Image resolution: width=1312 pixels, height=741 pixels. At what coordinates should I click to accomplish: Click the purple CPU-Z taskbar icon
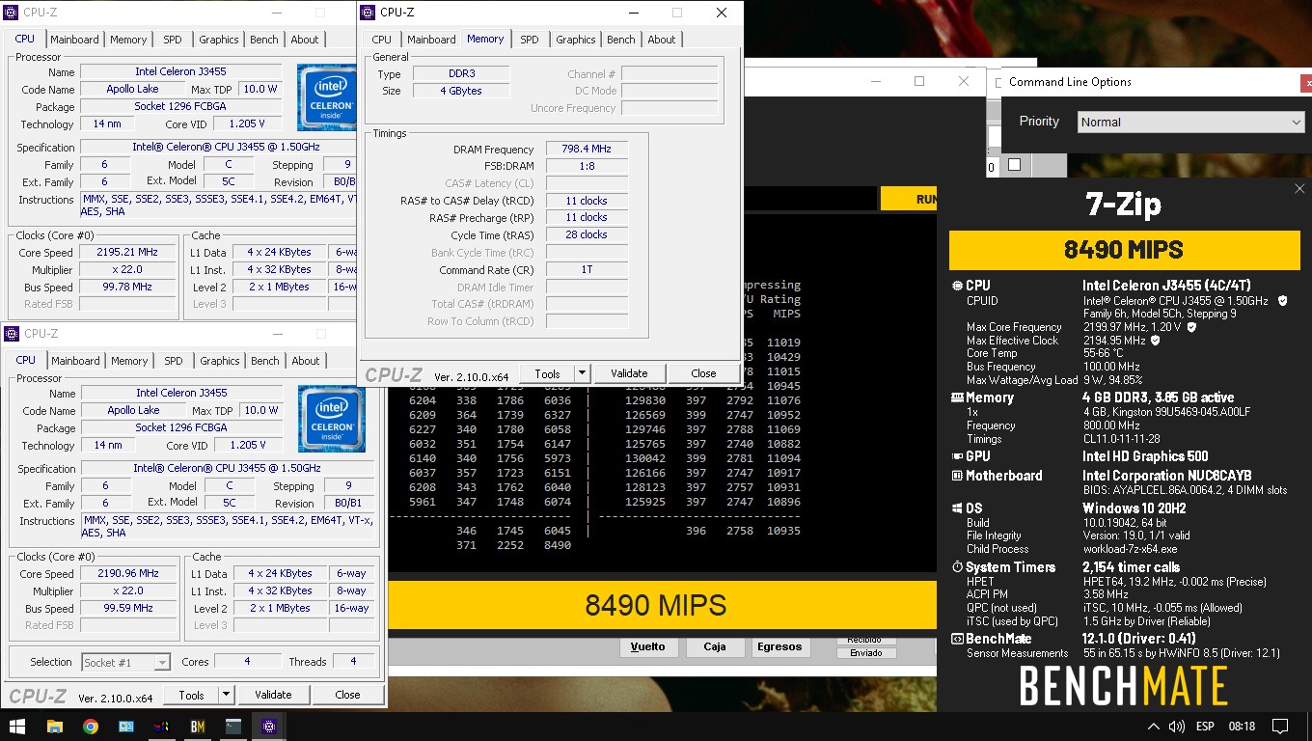(269, 726)
